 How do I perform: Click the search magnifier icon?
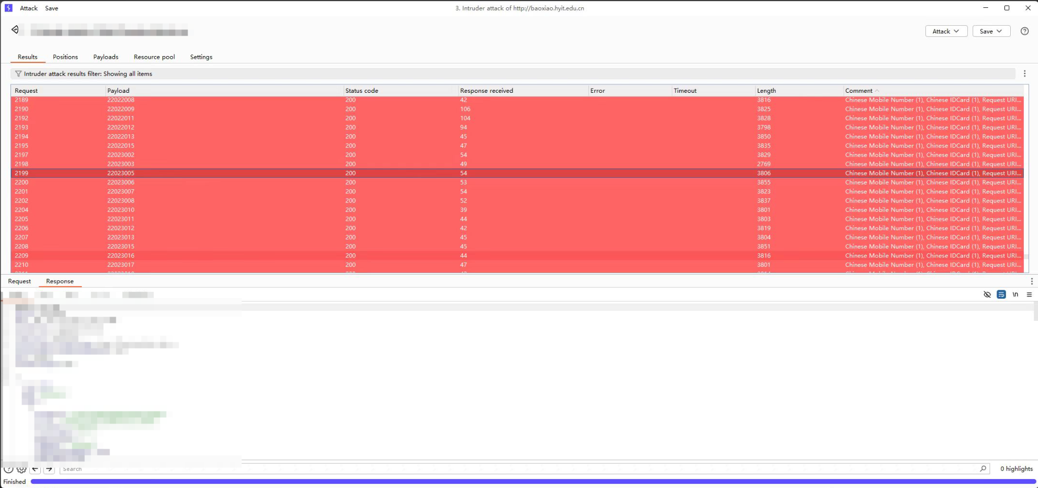pyautogui.click(x=983, y=469)
